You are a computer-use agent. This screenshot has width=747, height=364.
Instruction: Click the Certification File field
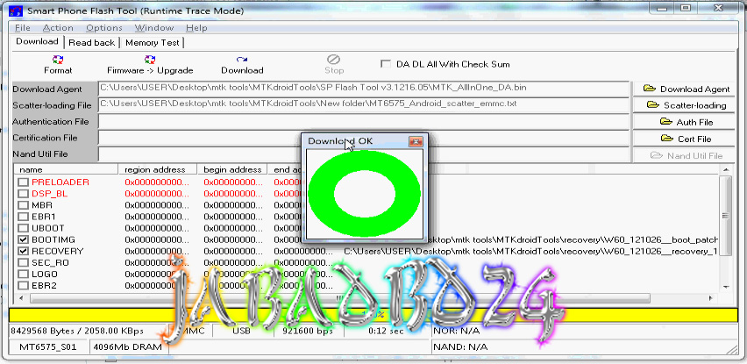coord(364,138)
